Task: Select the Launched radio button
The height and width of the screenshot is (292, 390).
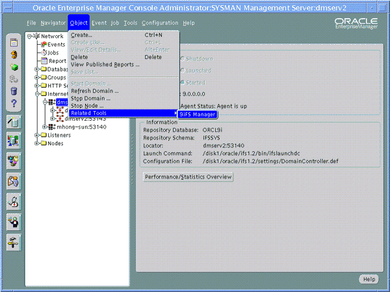Action: point(183,71)
